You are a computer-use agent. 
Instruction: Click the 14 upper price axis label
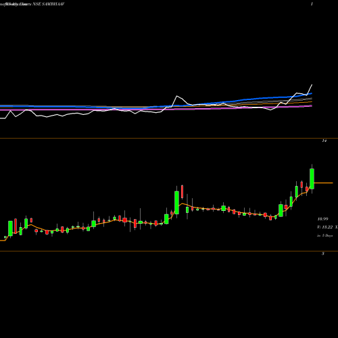tap(324, 141)
